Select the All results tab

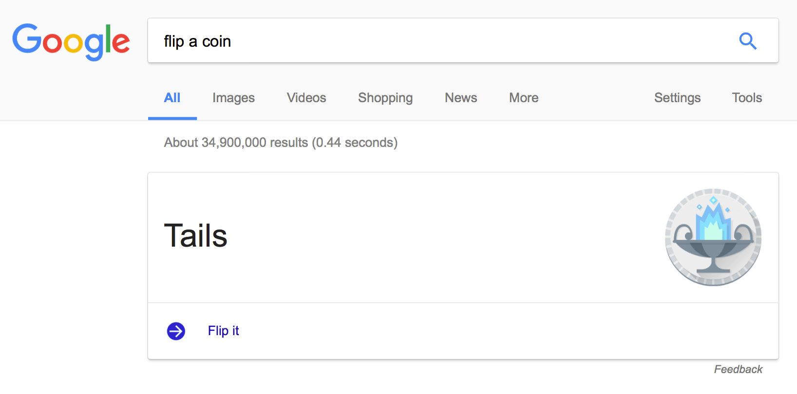tap(172, 98)
